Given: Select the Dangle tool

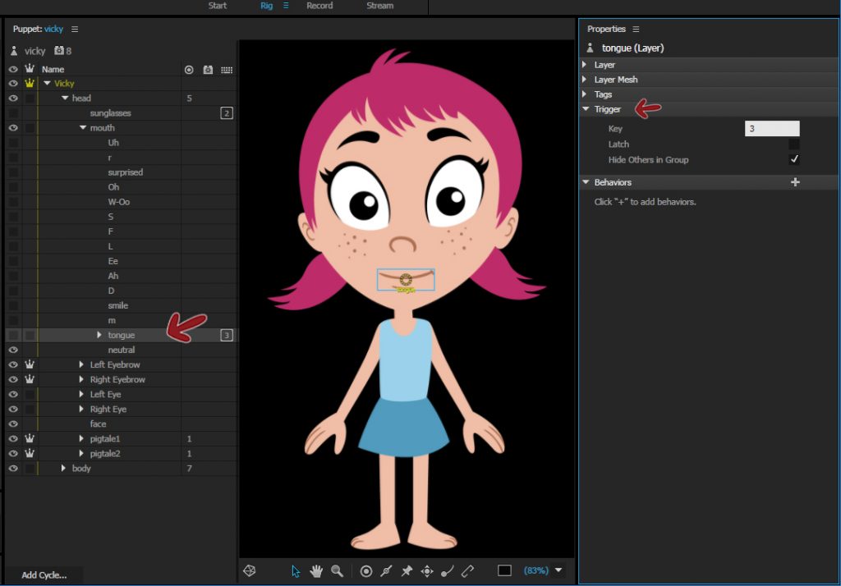Looking at the screenshot, I should tap(448, 571).
